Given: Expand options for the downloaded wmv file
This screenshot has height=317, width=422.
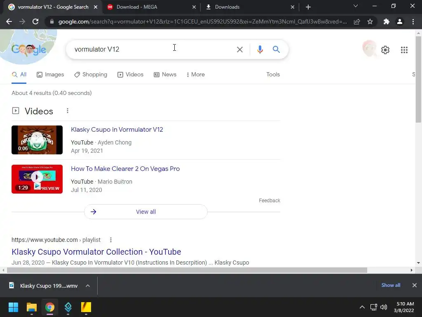Looking at the screenshot, I should (x=88, y=286).
